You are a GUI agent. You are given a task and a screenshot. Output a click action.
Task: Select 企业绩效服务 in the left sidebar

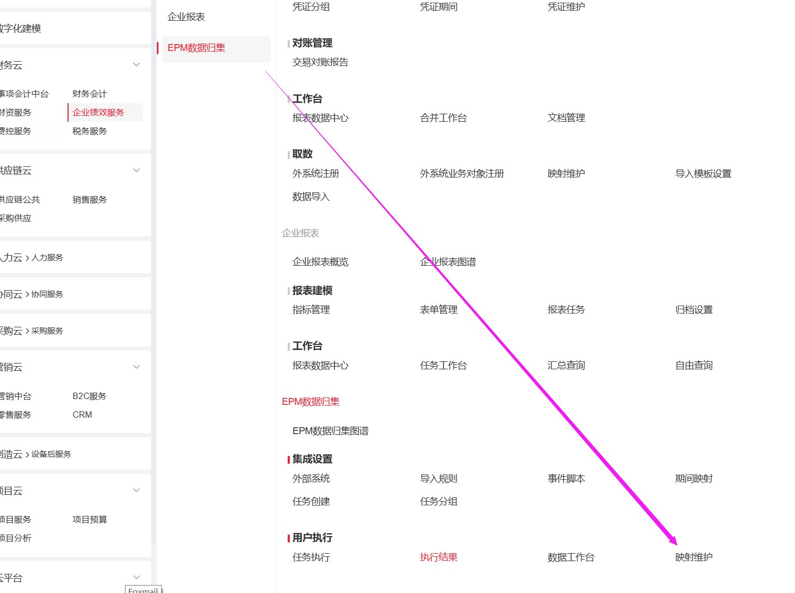pyautogui.click(x=98, y=113)
